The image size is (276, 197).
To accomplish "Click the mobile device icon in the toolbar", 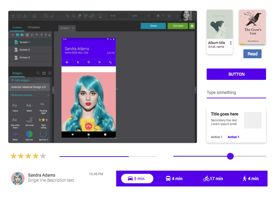I will [100, 16].
